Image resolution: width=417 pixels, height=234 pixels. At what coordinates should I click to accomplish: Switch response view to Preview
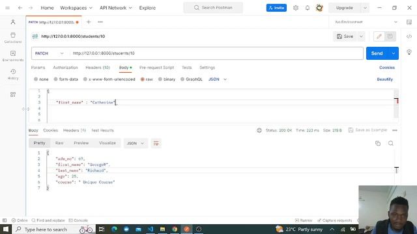point(81,143)
